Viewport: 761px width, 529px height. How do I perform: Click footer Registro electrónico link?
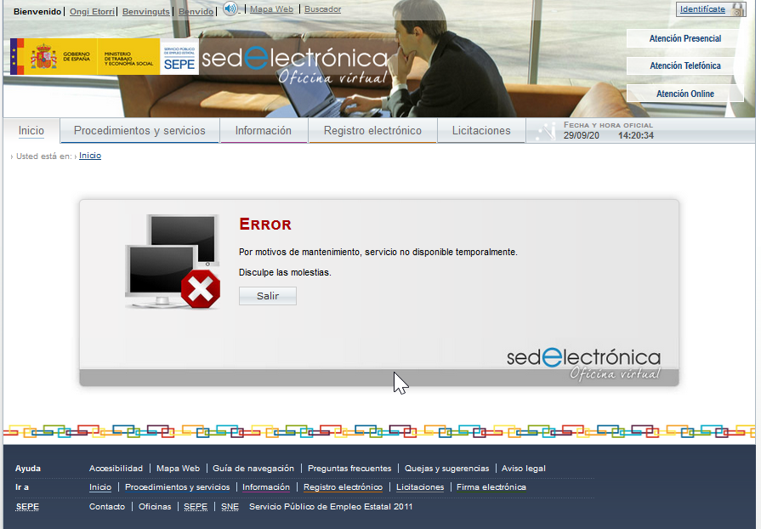344,487
